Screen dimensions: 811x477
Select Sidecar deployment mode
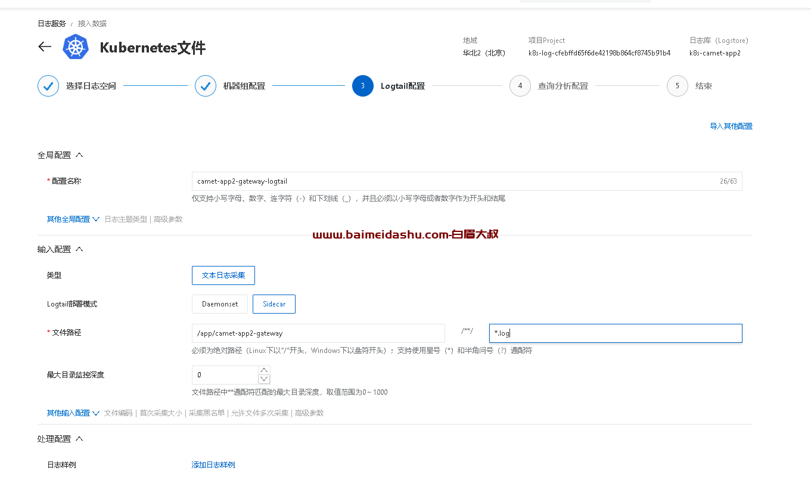274,304
